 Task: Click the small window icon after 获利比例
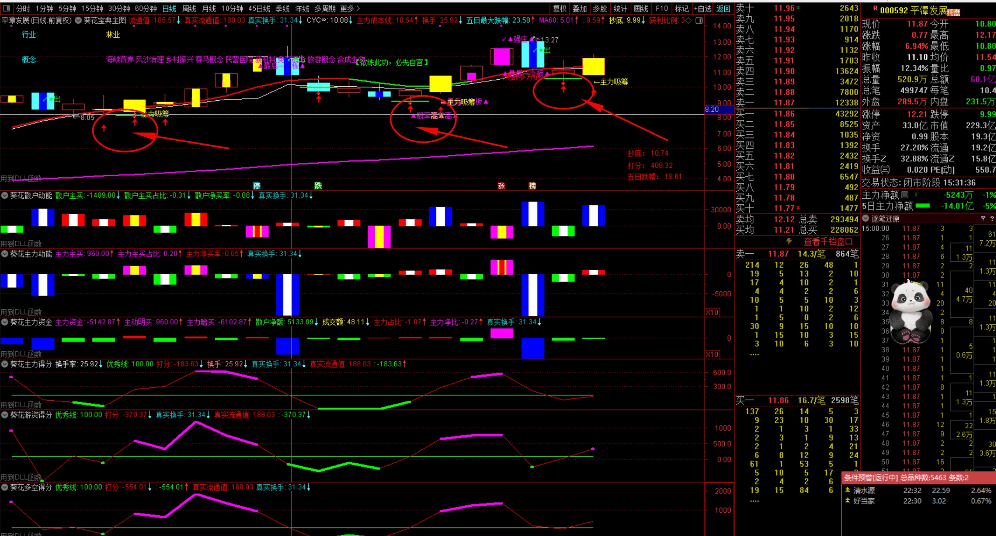(x=699, y=20)
